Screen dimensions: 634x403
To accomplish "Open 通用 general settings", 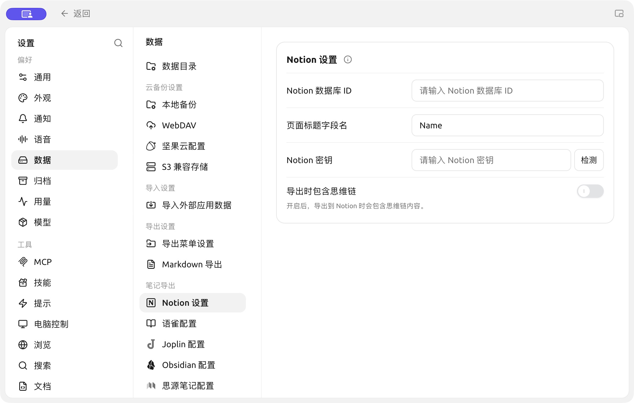I will click(x=64, y=77).
